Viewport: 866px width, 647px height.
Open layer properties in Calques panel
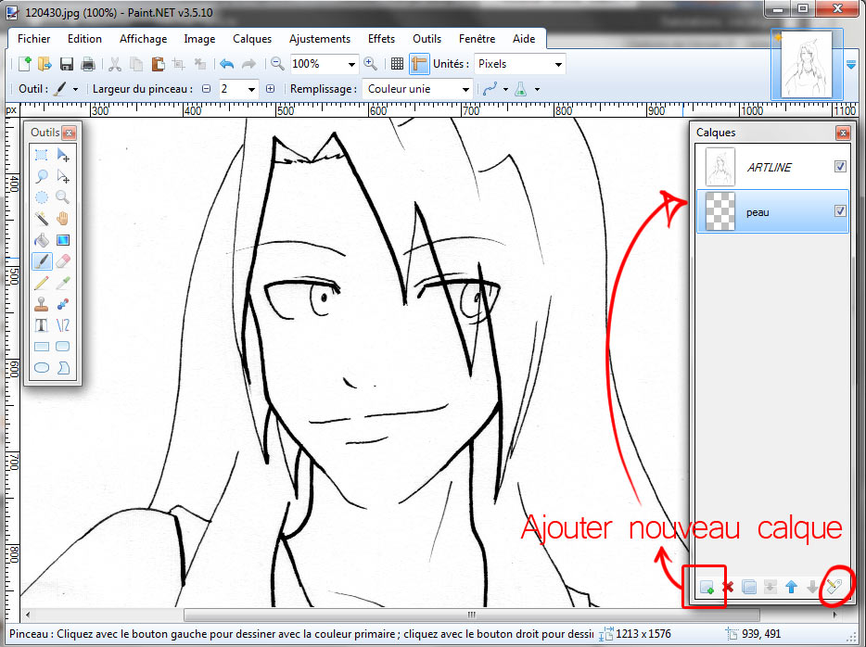pyautogui.click(x=834, y=586)
